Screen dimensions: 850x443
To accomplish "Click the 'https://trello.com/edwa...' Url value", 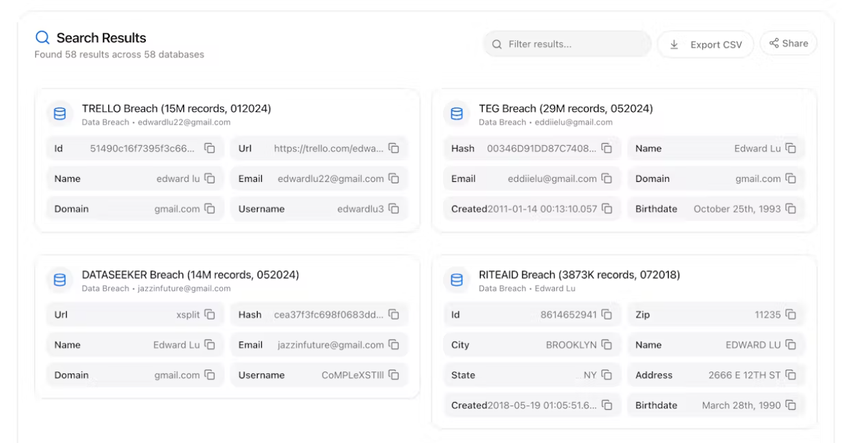I will point(329,149).
